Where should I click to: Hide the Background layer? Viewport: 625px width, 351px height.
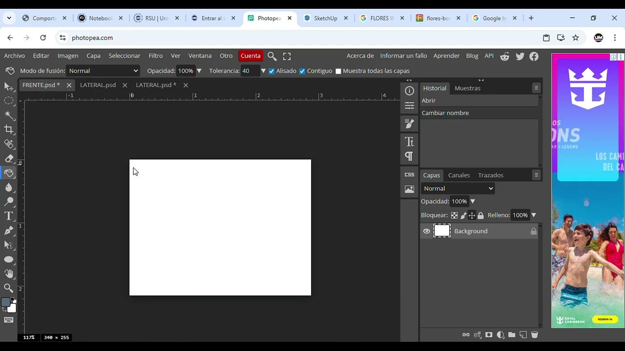[426, 231]
